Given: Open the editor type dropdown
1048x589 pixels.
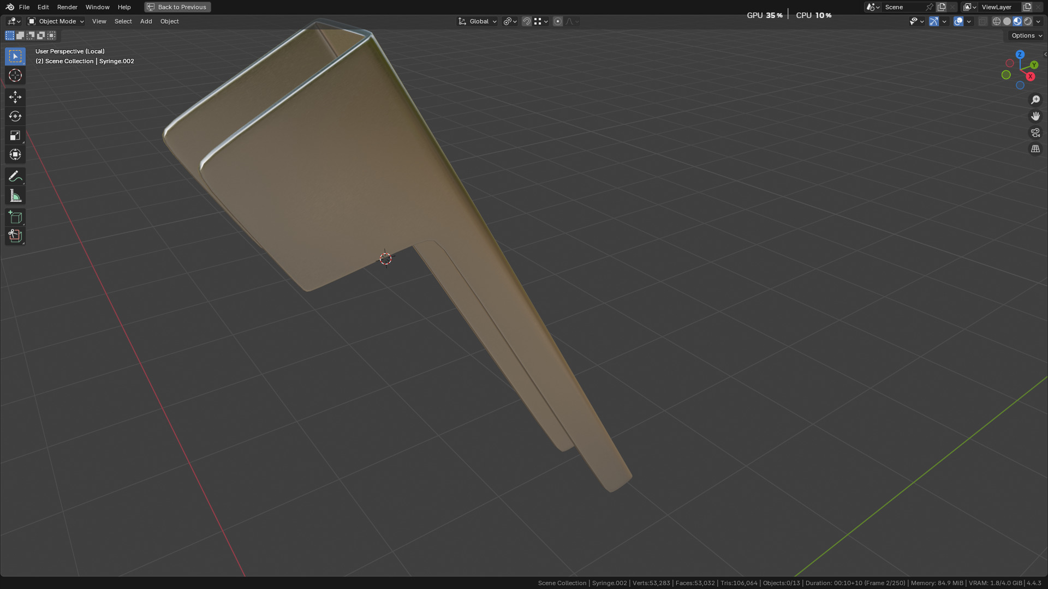Looking at the screenshot, I should point(13,21).
